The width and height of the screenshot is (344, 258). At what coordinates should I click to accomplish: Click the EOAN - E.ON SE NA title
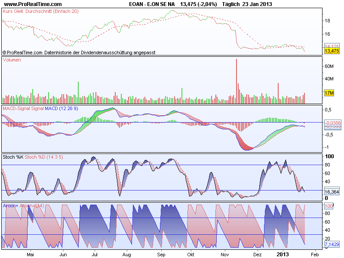coord(152,4)
